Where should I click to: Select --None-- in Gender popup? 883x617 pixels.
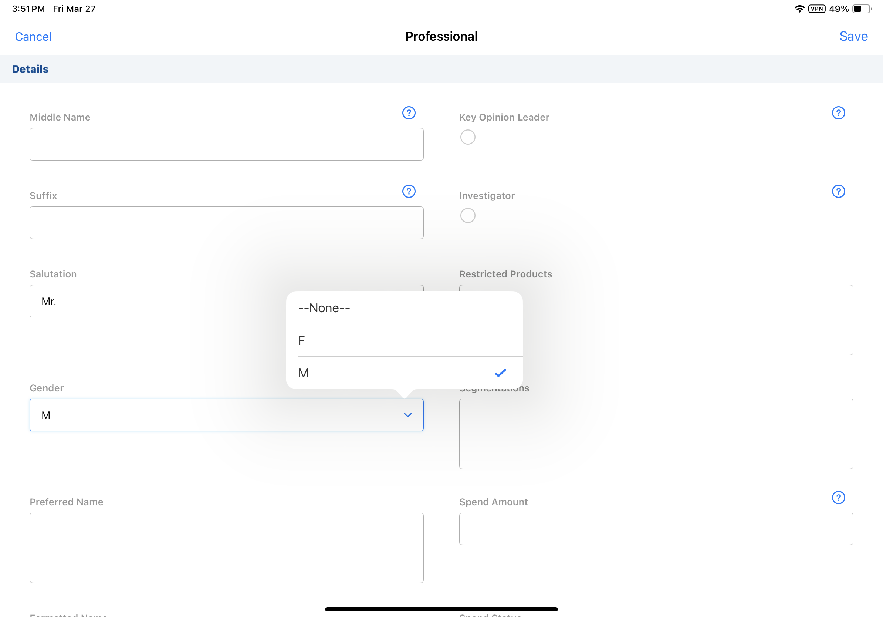pos(404,308)
